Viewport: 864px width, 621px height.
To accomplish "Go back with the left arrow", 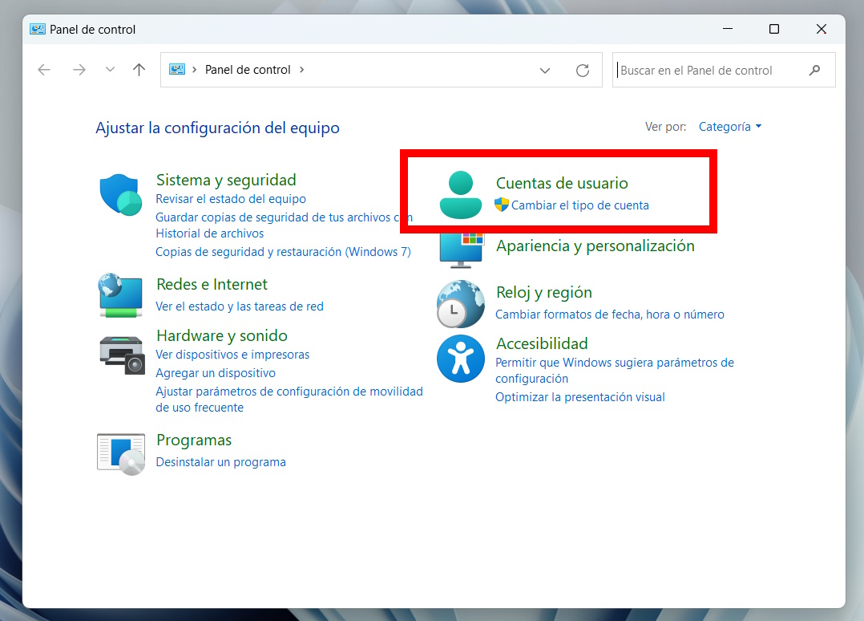I will tap(44, 70).
